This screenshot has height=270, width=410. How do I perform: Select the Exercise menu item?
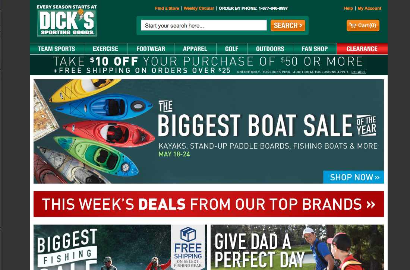[x=105, y=49]
